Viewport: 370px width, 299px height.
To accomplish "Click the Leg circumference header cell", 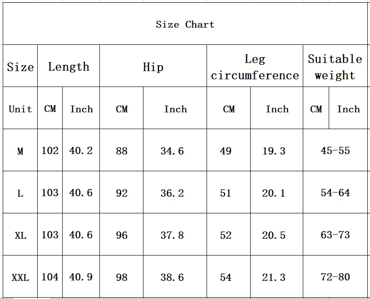I will [x=255, y=66].
